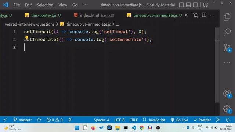Image resolution: width=235 pixels, height=132 pixels.
Task: Click the VS Code logo icon
Action: click(x=6, y=5)
